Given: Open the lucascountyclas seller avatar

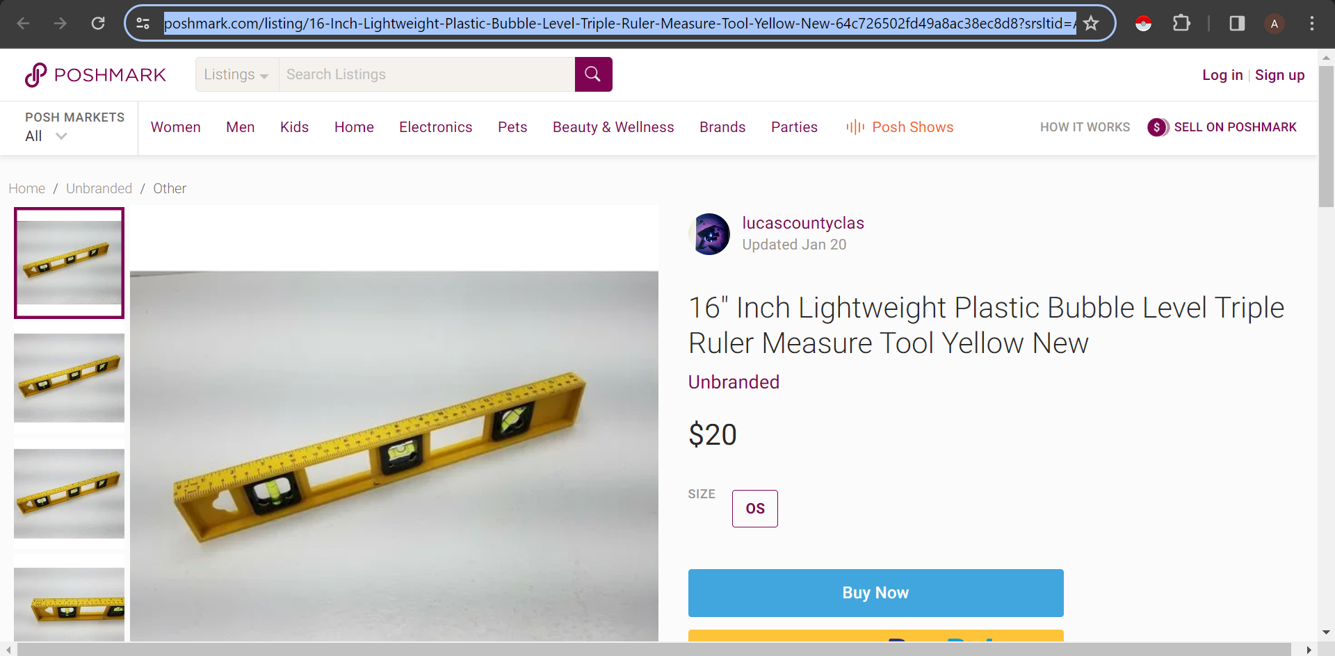Looking at the screenshot, I should (x=709, y=234).
